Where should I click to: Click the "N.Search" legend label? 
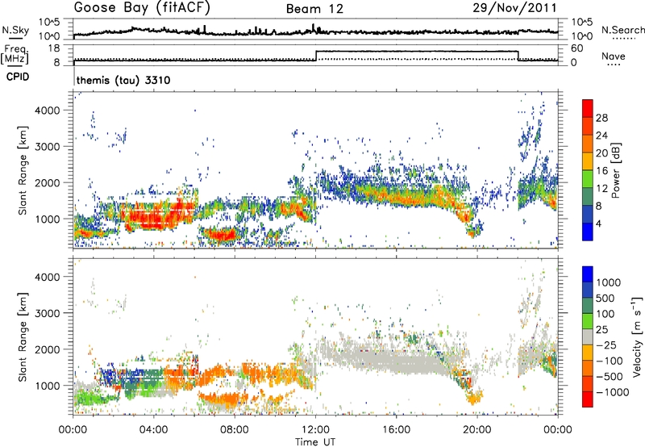622,30
